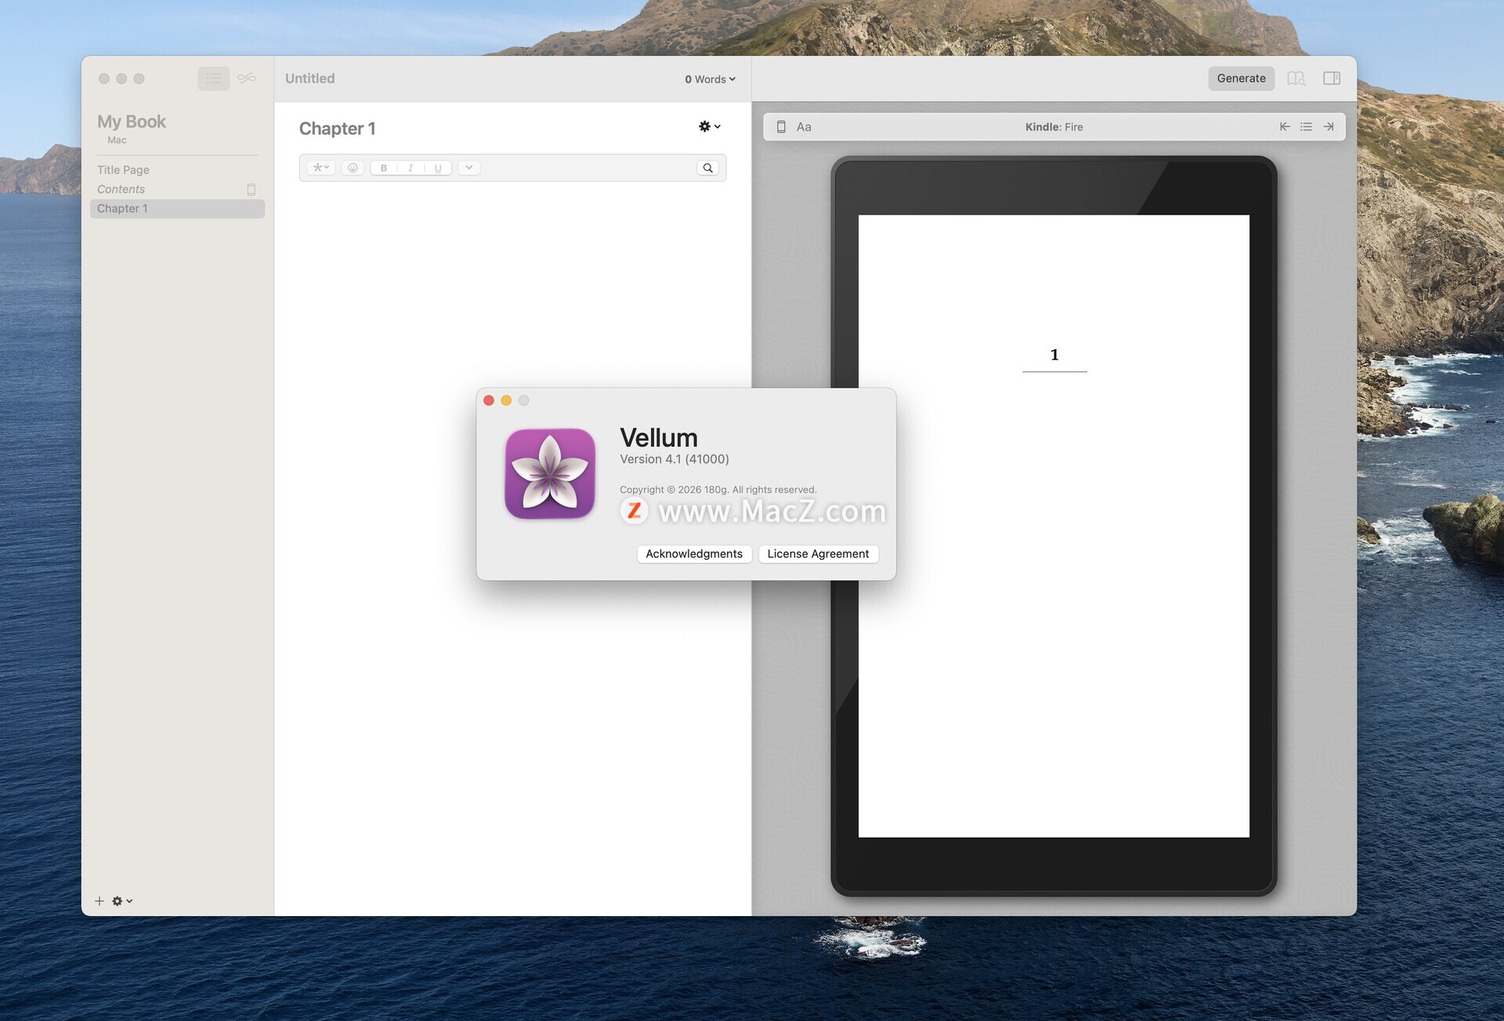The width and height of the screenshot is (1504, 1021).
Task: Choose preview device with the phone icon
Action: (x=781, y=127)
